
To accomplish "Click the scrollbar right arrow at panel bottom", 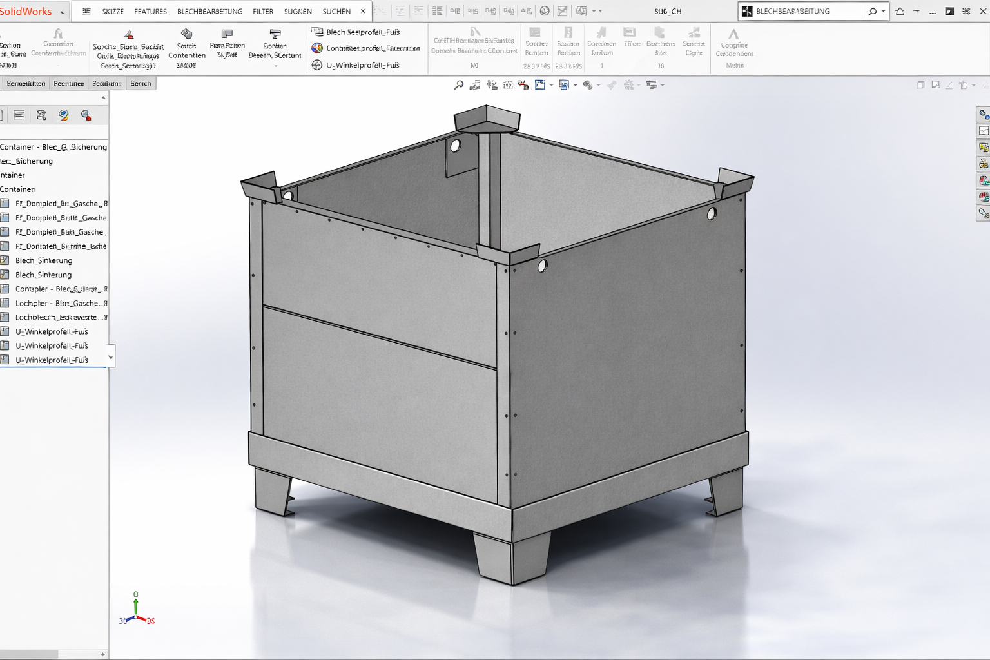I will [103, 654].
